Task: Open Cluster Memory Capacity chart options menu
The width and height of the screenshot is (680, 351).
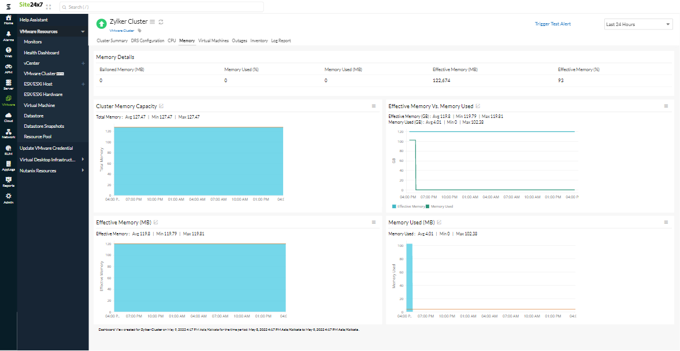Action: coord(374,106)
